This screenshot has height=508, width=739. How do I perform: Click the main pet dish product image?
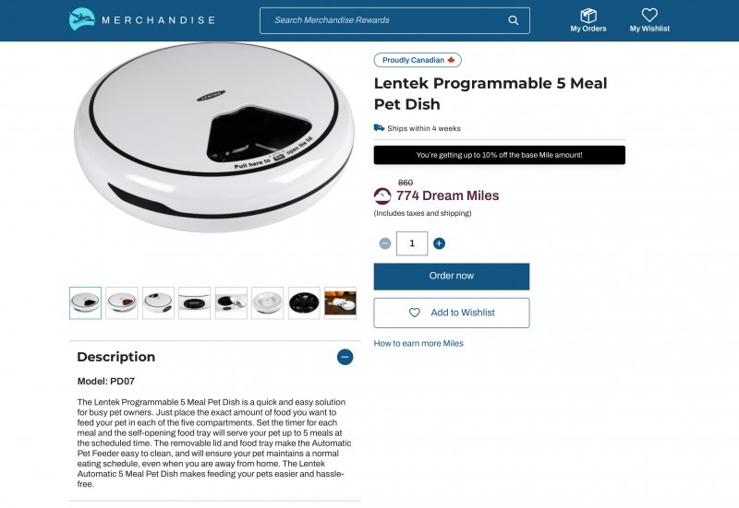click(214, 137)
